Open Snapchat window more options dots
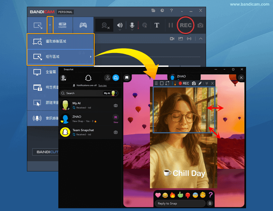 pyautogui.click(x=216, y=69)
